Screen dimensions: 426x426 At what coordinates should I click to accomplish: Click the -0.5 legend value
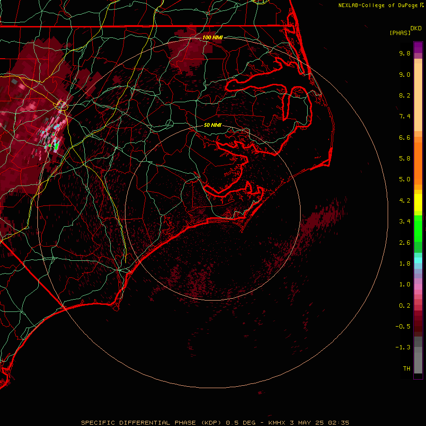pyautogui.click(x=403, y=327)
